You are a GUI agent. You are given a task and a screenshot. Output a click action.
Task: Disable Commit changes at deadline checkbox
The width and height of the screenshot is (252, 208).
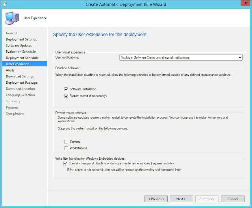click(66, 163)
